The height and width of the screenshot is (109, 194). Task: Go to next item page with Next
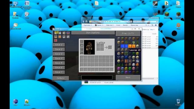pos(128,78)
